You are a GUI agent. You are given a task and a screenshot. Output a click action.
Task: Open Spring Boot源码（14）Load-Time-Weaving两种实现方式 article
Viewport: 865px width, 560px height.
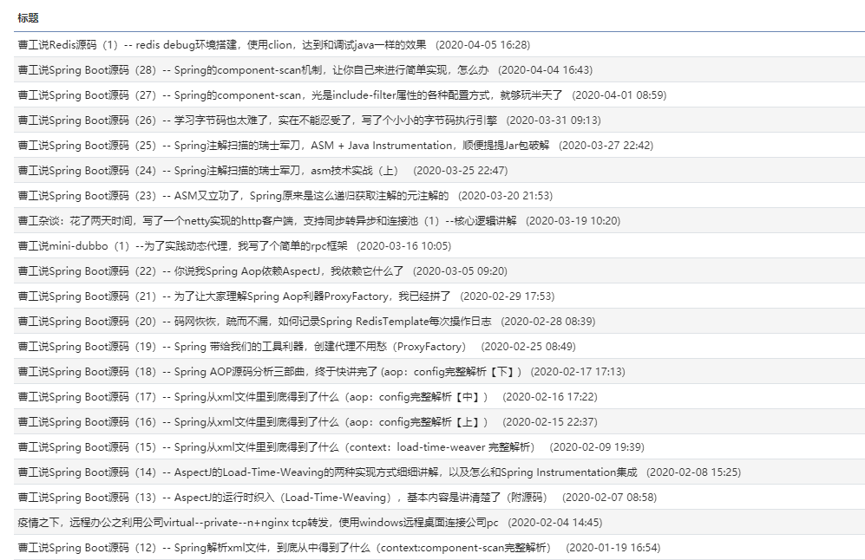pyautogui.click(x=327, y=472)
